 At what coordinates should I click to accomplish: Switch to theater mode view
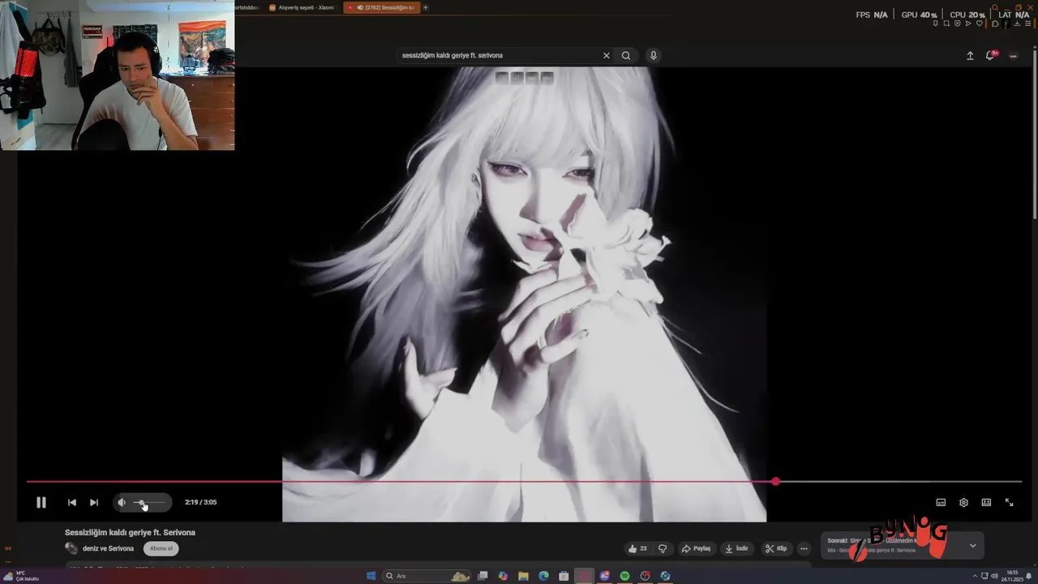coord(986,502)
